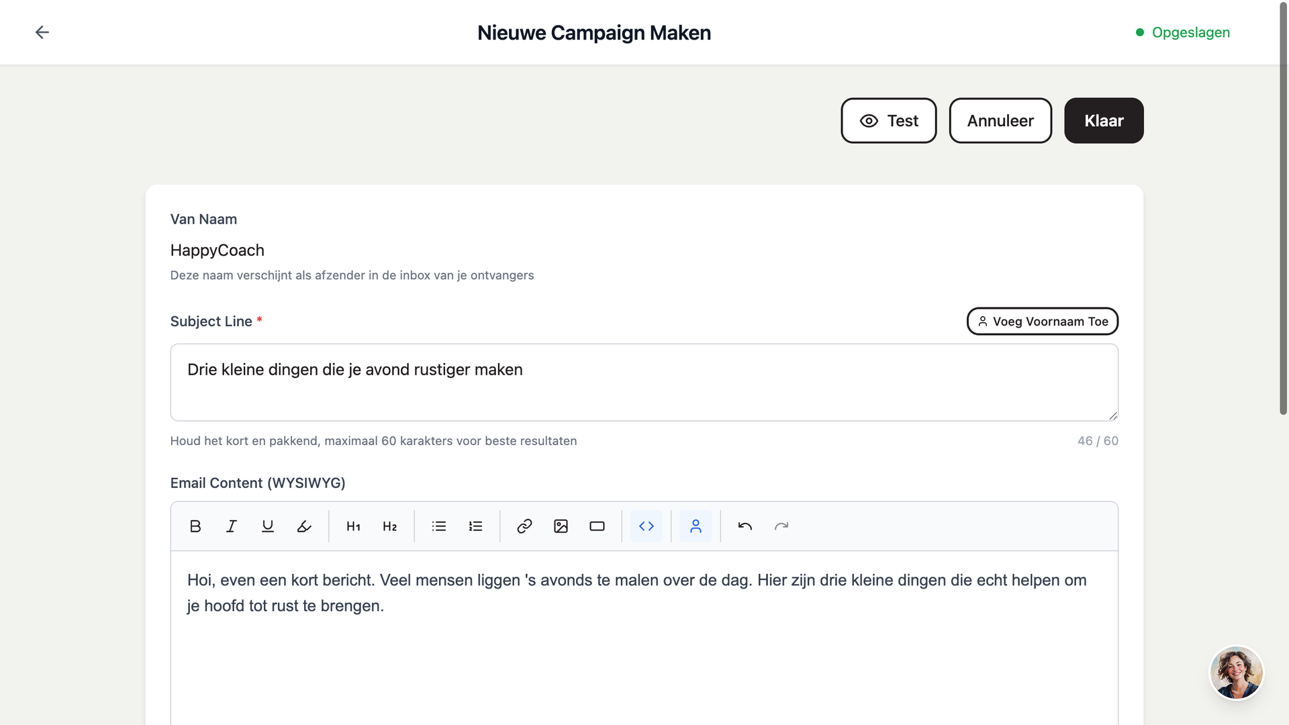Image resolution: width=1289 pixels, height=725 pixels.
Task: Apply Heading 2 style
Action: [x=390, y=526]
